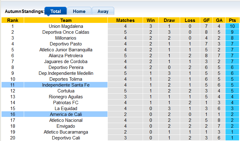Click the Rank column header
Image resolution: width=240 pixels, height=141 pixels.
[13, 20]
